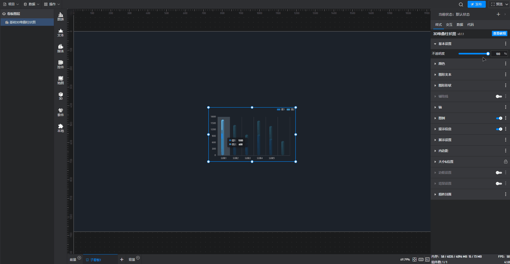Switch to the 数据 properties tab
Screen dimensions: 510x264
[460, 25]
